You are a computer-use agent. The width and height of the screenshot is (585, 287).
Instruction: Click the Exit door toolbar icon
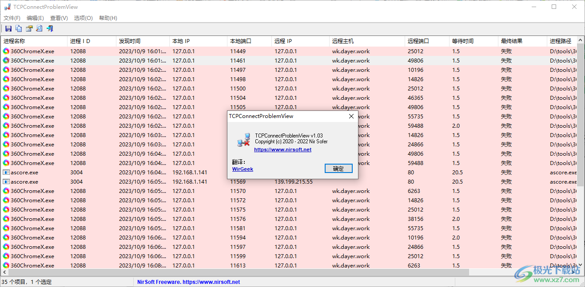click(x=49, y=28)
